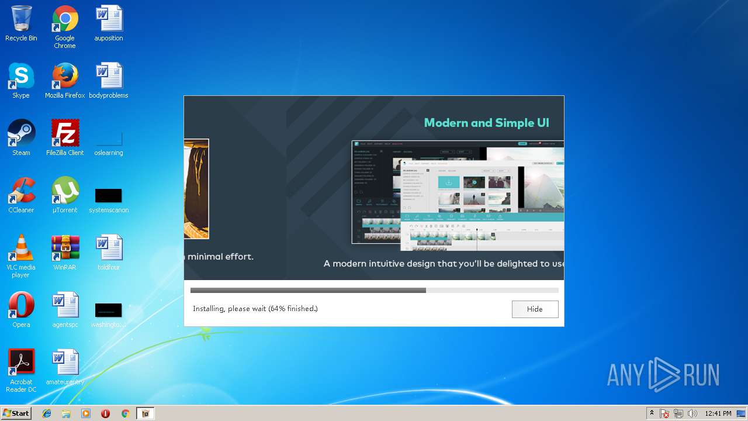The width and height of the screenshot is (748, 421).
Task: Open WinRAR desktop shortcut
Action: [65, 253]
